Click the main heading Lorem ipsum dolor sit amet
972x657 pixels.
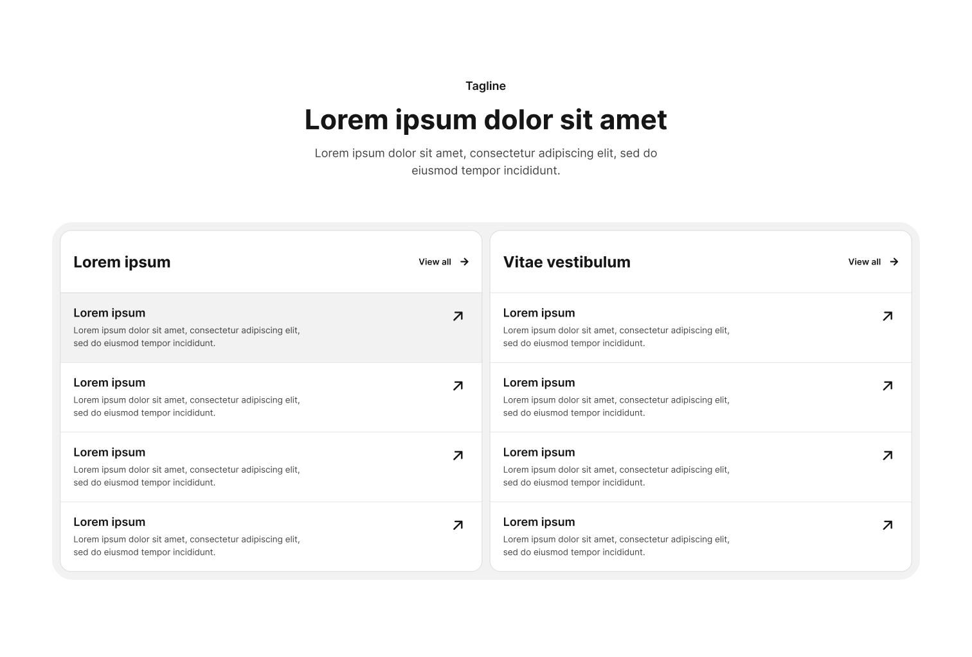[485, 120]
